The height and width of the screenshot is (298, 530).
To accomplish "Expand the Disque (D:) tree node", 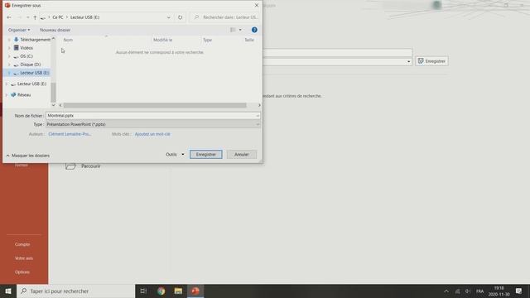I will click(x=9, y=65).
